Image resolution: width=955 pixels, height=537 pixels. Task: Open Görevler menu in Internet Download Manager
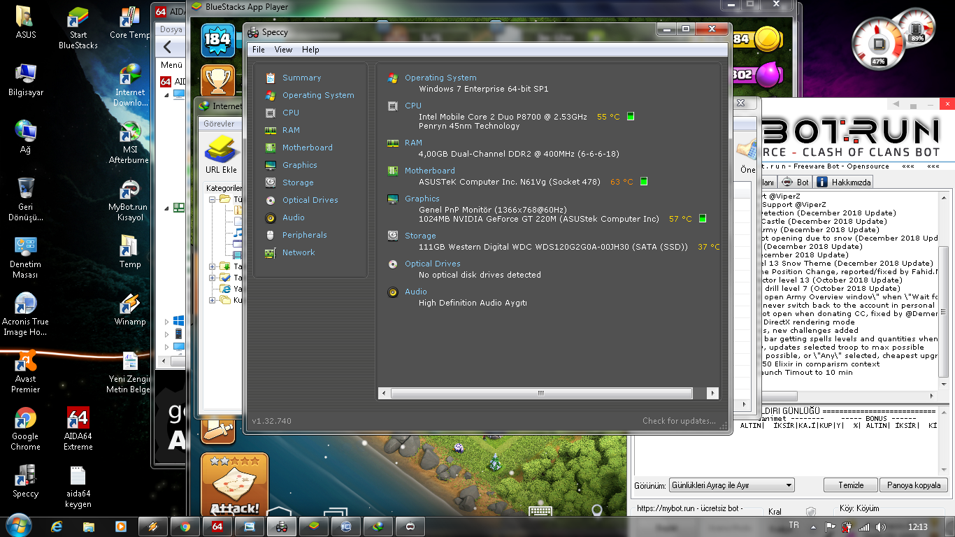[219, 124]
